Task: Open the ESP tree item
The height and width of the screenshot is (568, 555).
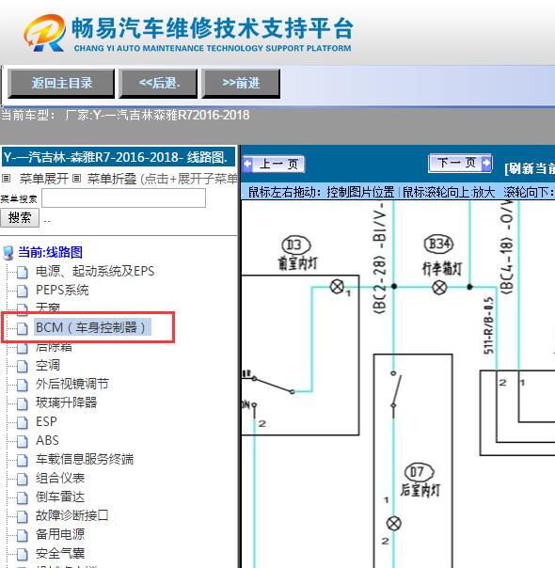Action: tap(46, 421)
